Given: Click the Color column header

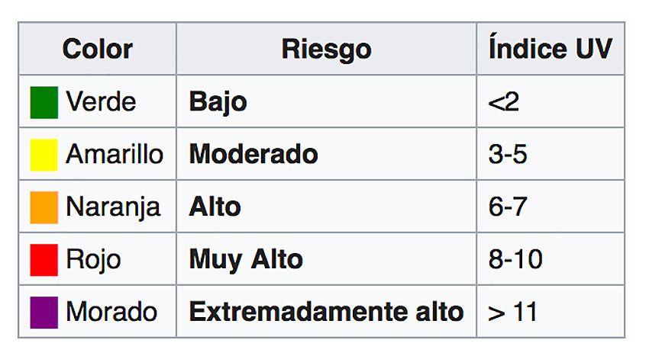Looking at the screenshot, I should tap(97, 50).
